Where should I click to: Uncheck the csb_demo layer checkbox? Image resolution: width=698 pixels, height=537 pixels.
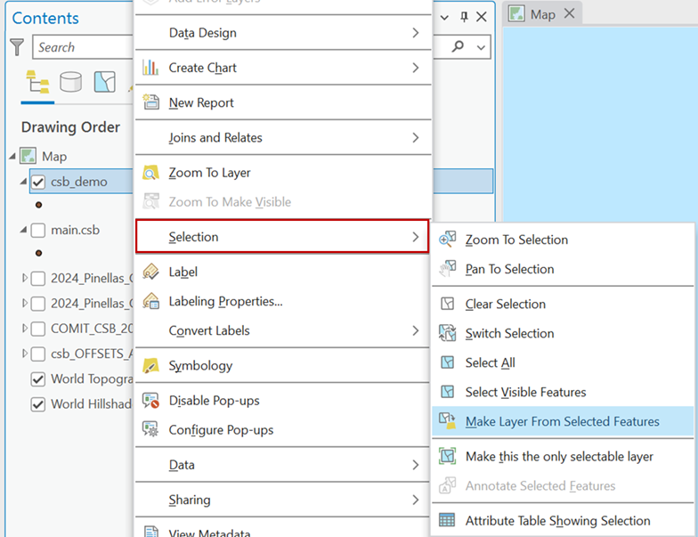click(x=38, y=182)
